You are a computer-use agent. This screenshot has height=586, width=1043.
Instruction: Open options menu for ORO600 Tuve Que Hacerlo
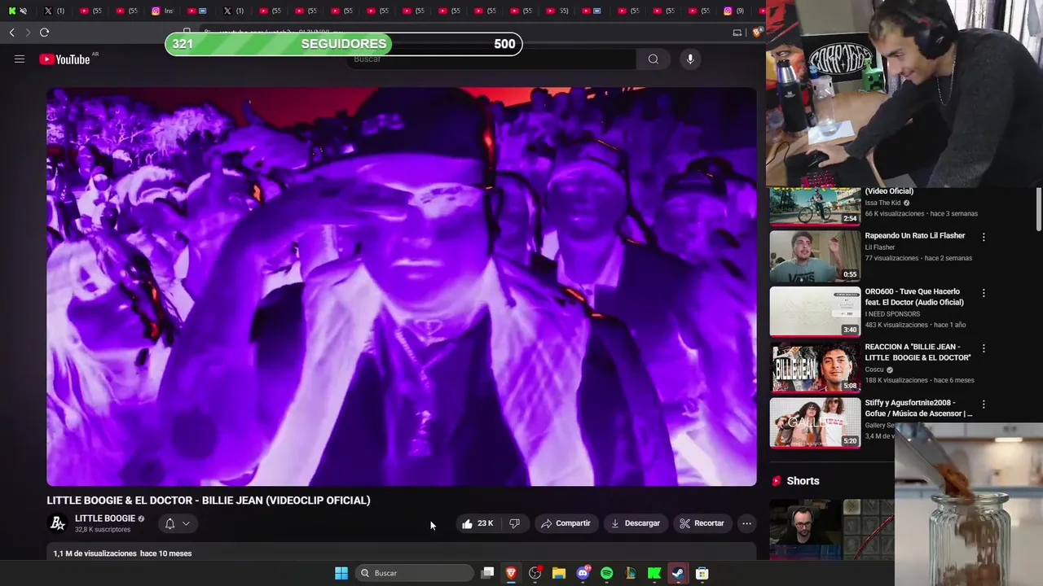click(x=984, y=293)
